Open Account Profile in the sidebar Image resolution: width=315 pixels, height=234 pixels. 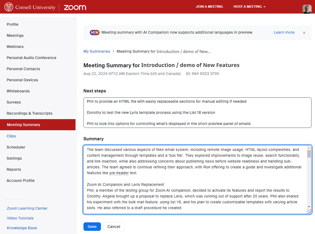point(20,181)
